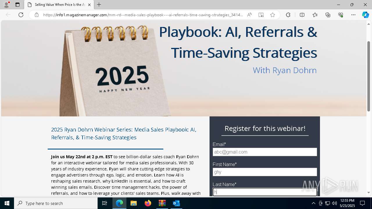Open the Copilot sidebar icon
This screenshot has height=209, width=372.
click(x=365, y=15)
